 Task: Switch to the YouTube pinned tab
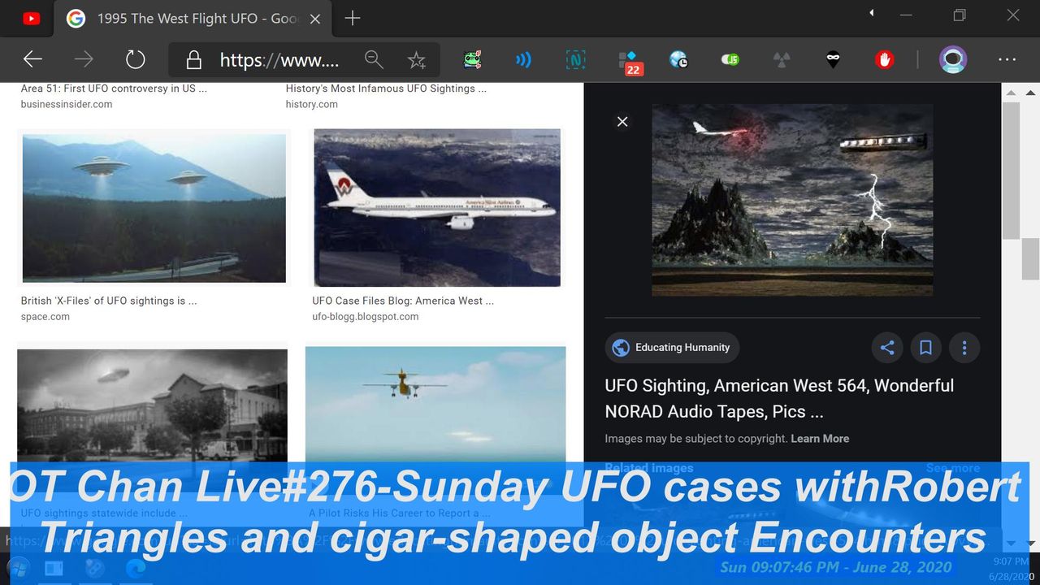(x=32, y=18)
